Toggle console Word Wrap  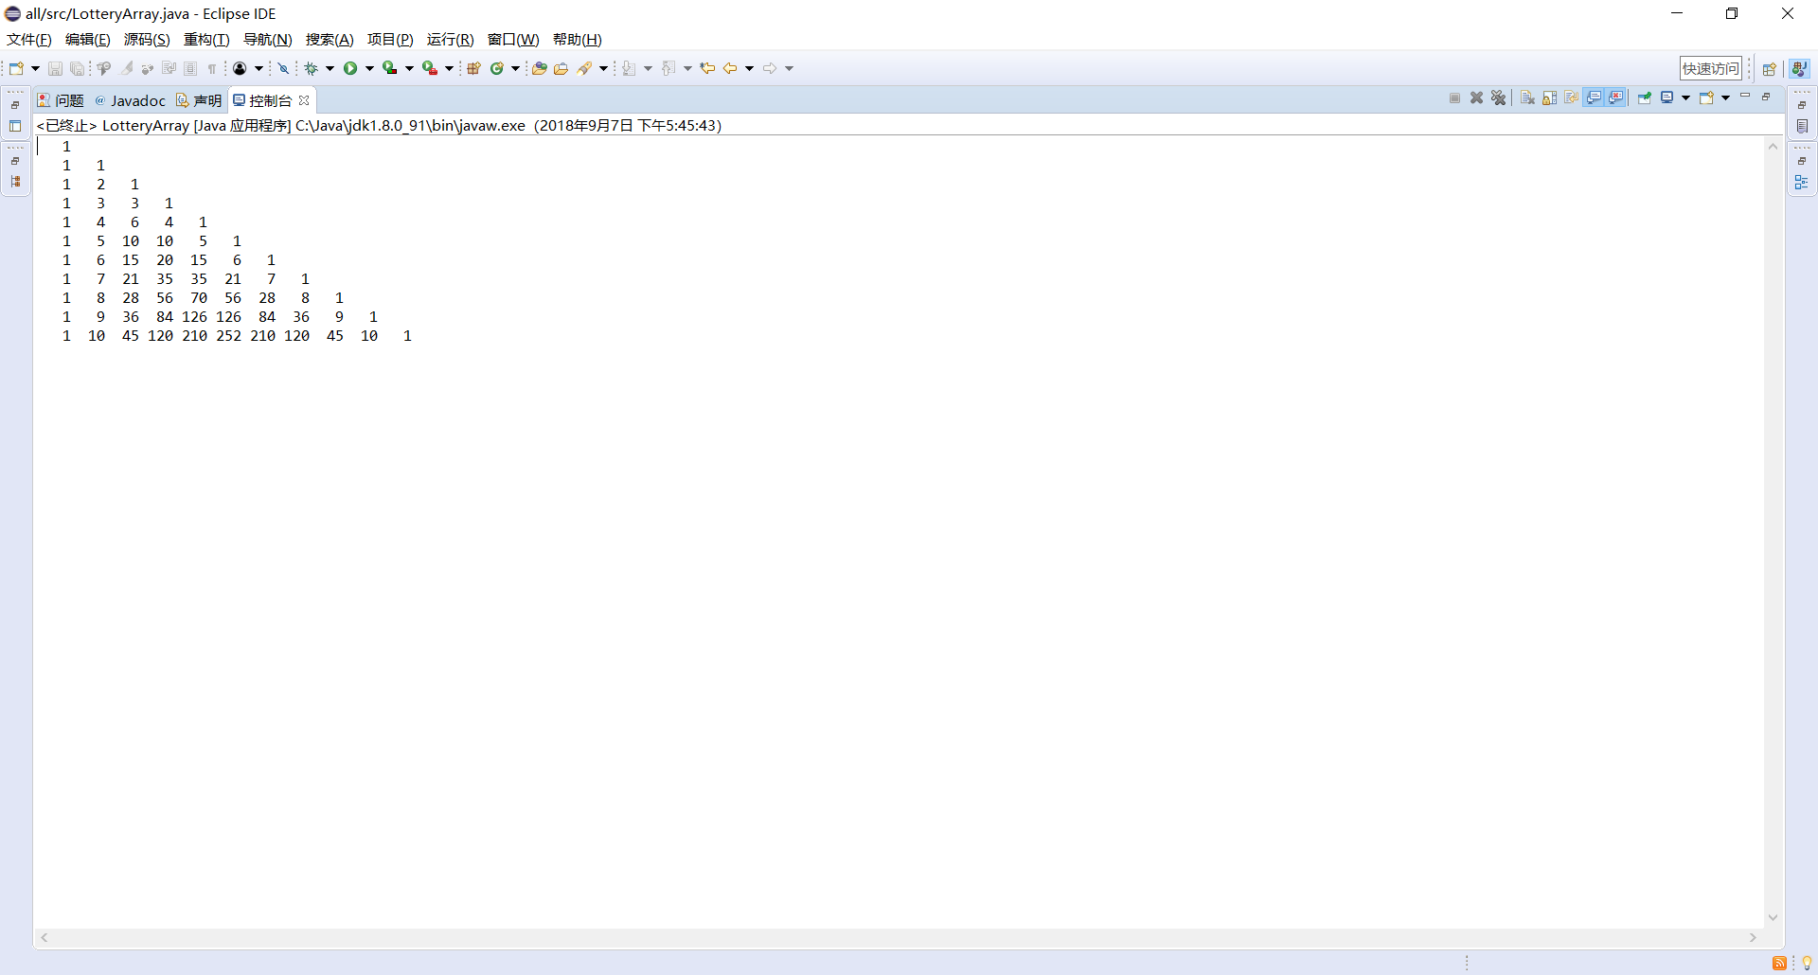pos(1571,97)
